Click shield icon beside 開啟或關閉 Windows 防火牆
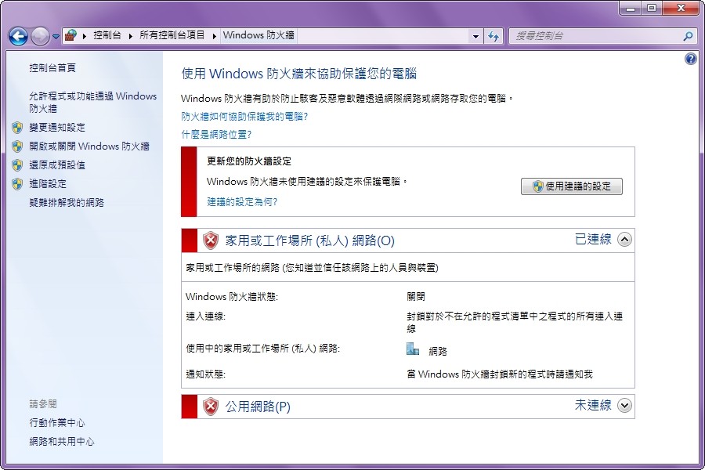705x470 pixels. pyautogui.click(x=17, y=146)
